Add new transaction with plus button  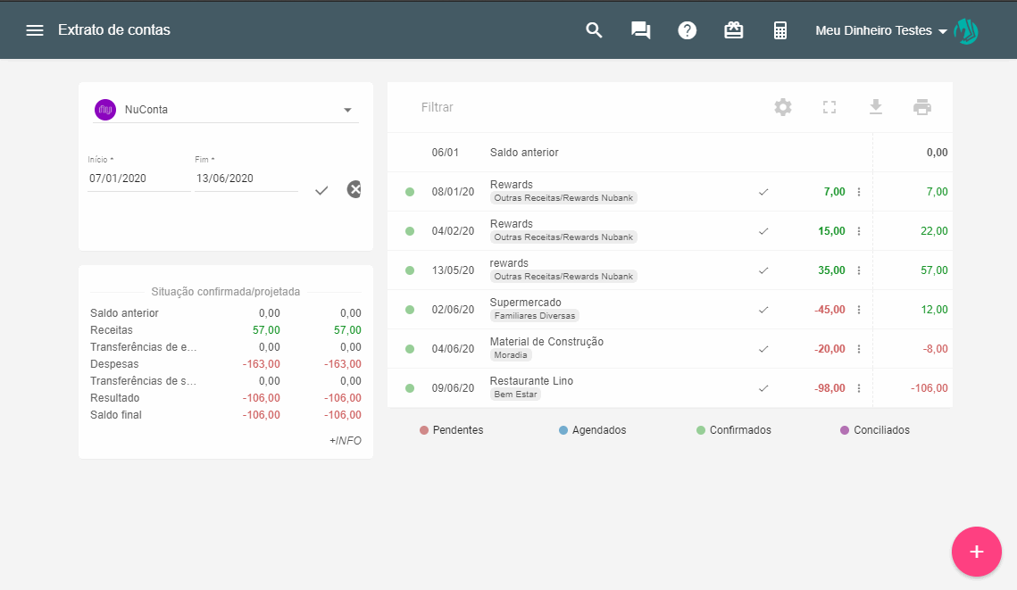coord(977,552)
